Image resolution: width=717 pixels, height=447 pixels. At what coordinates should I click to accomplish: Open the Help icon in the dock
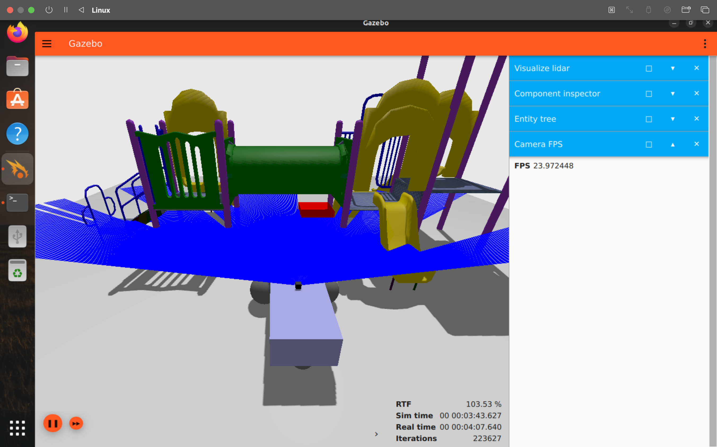pos(17,134)
